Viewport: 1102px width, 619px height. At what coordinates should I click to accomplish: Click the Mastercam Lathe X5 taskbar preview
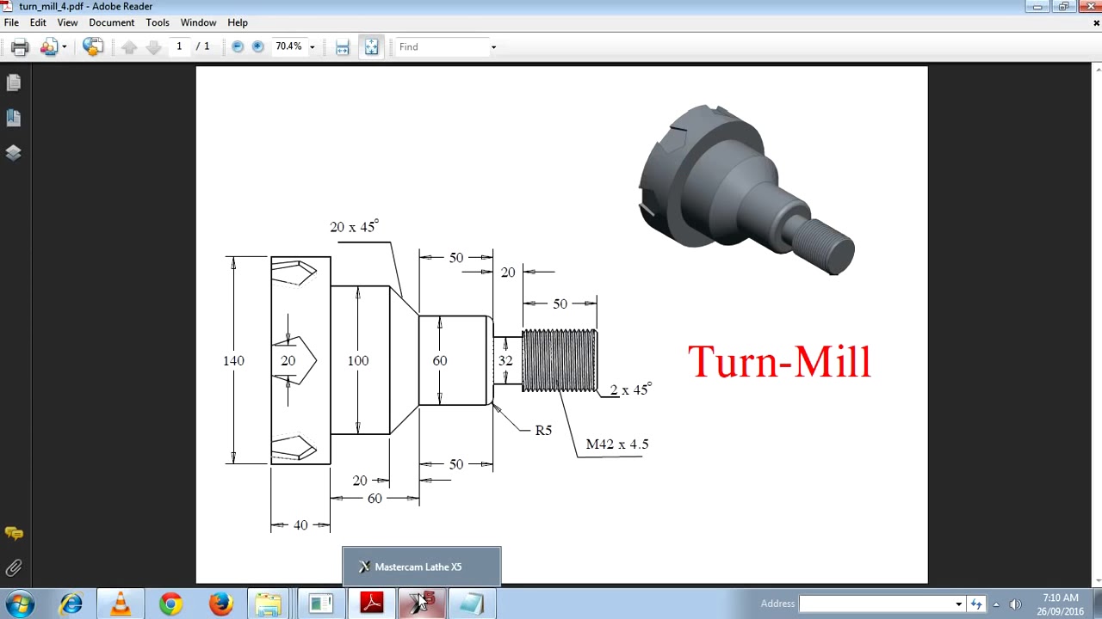421,567
